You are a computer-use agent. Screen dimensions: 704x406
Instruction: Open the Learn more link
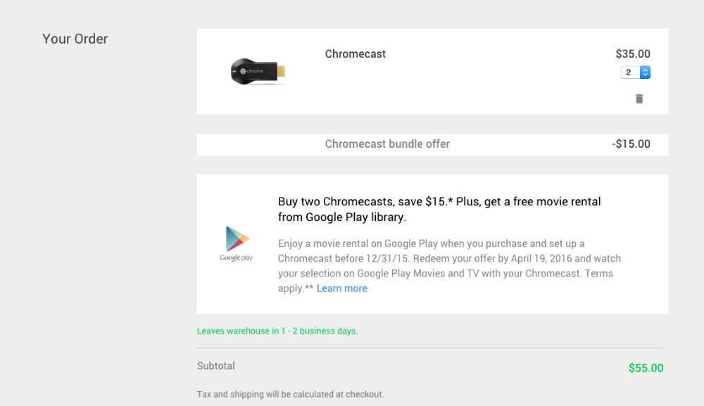(341, 288)
